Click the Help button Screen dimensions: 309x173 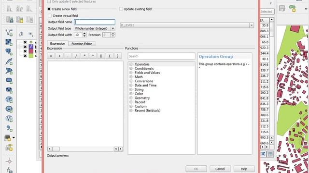click(244, 169)
